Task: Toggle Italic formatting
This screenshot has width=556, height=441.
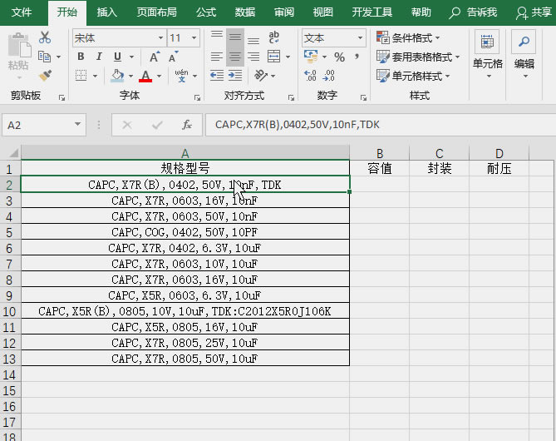Action: [x=99, y=57]
